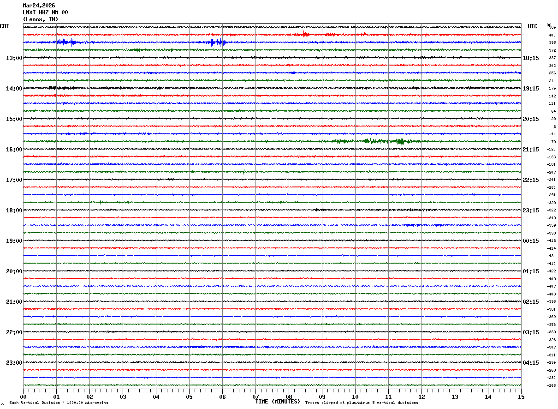
Task: Select the 21:15 UTC time label
Action: coord(530,150)
